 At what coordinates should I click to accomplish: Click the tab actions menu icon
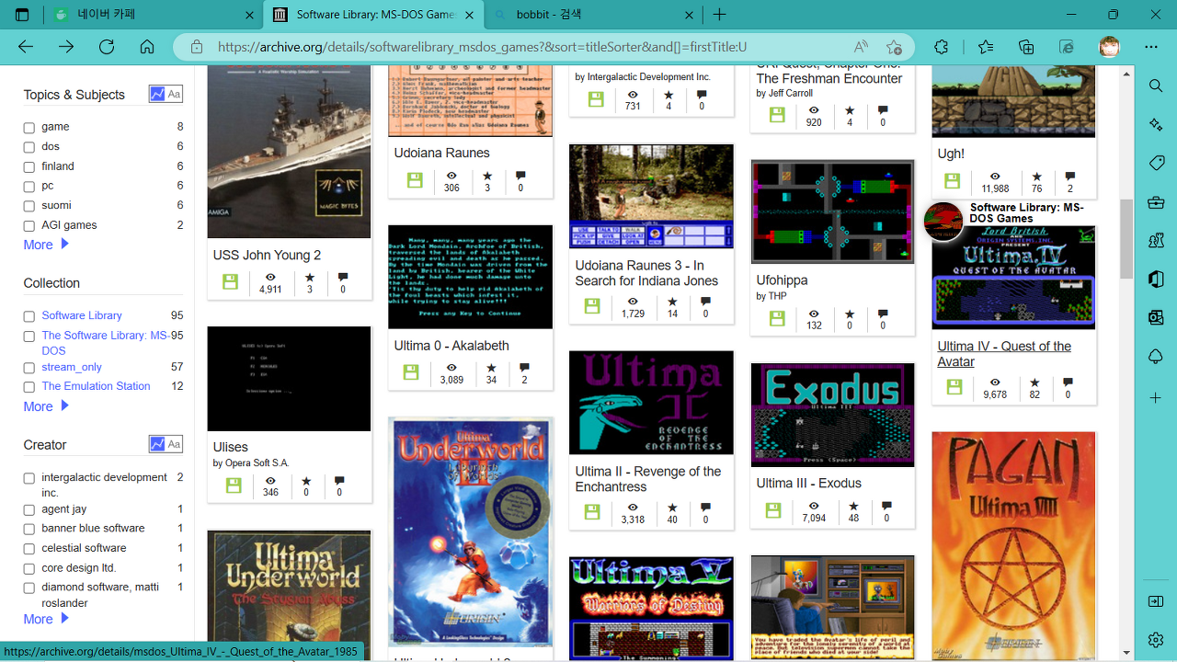coord(22,15)
